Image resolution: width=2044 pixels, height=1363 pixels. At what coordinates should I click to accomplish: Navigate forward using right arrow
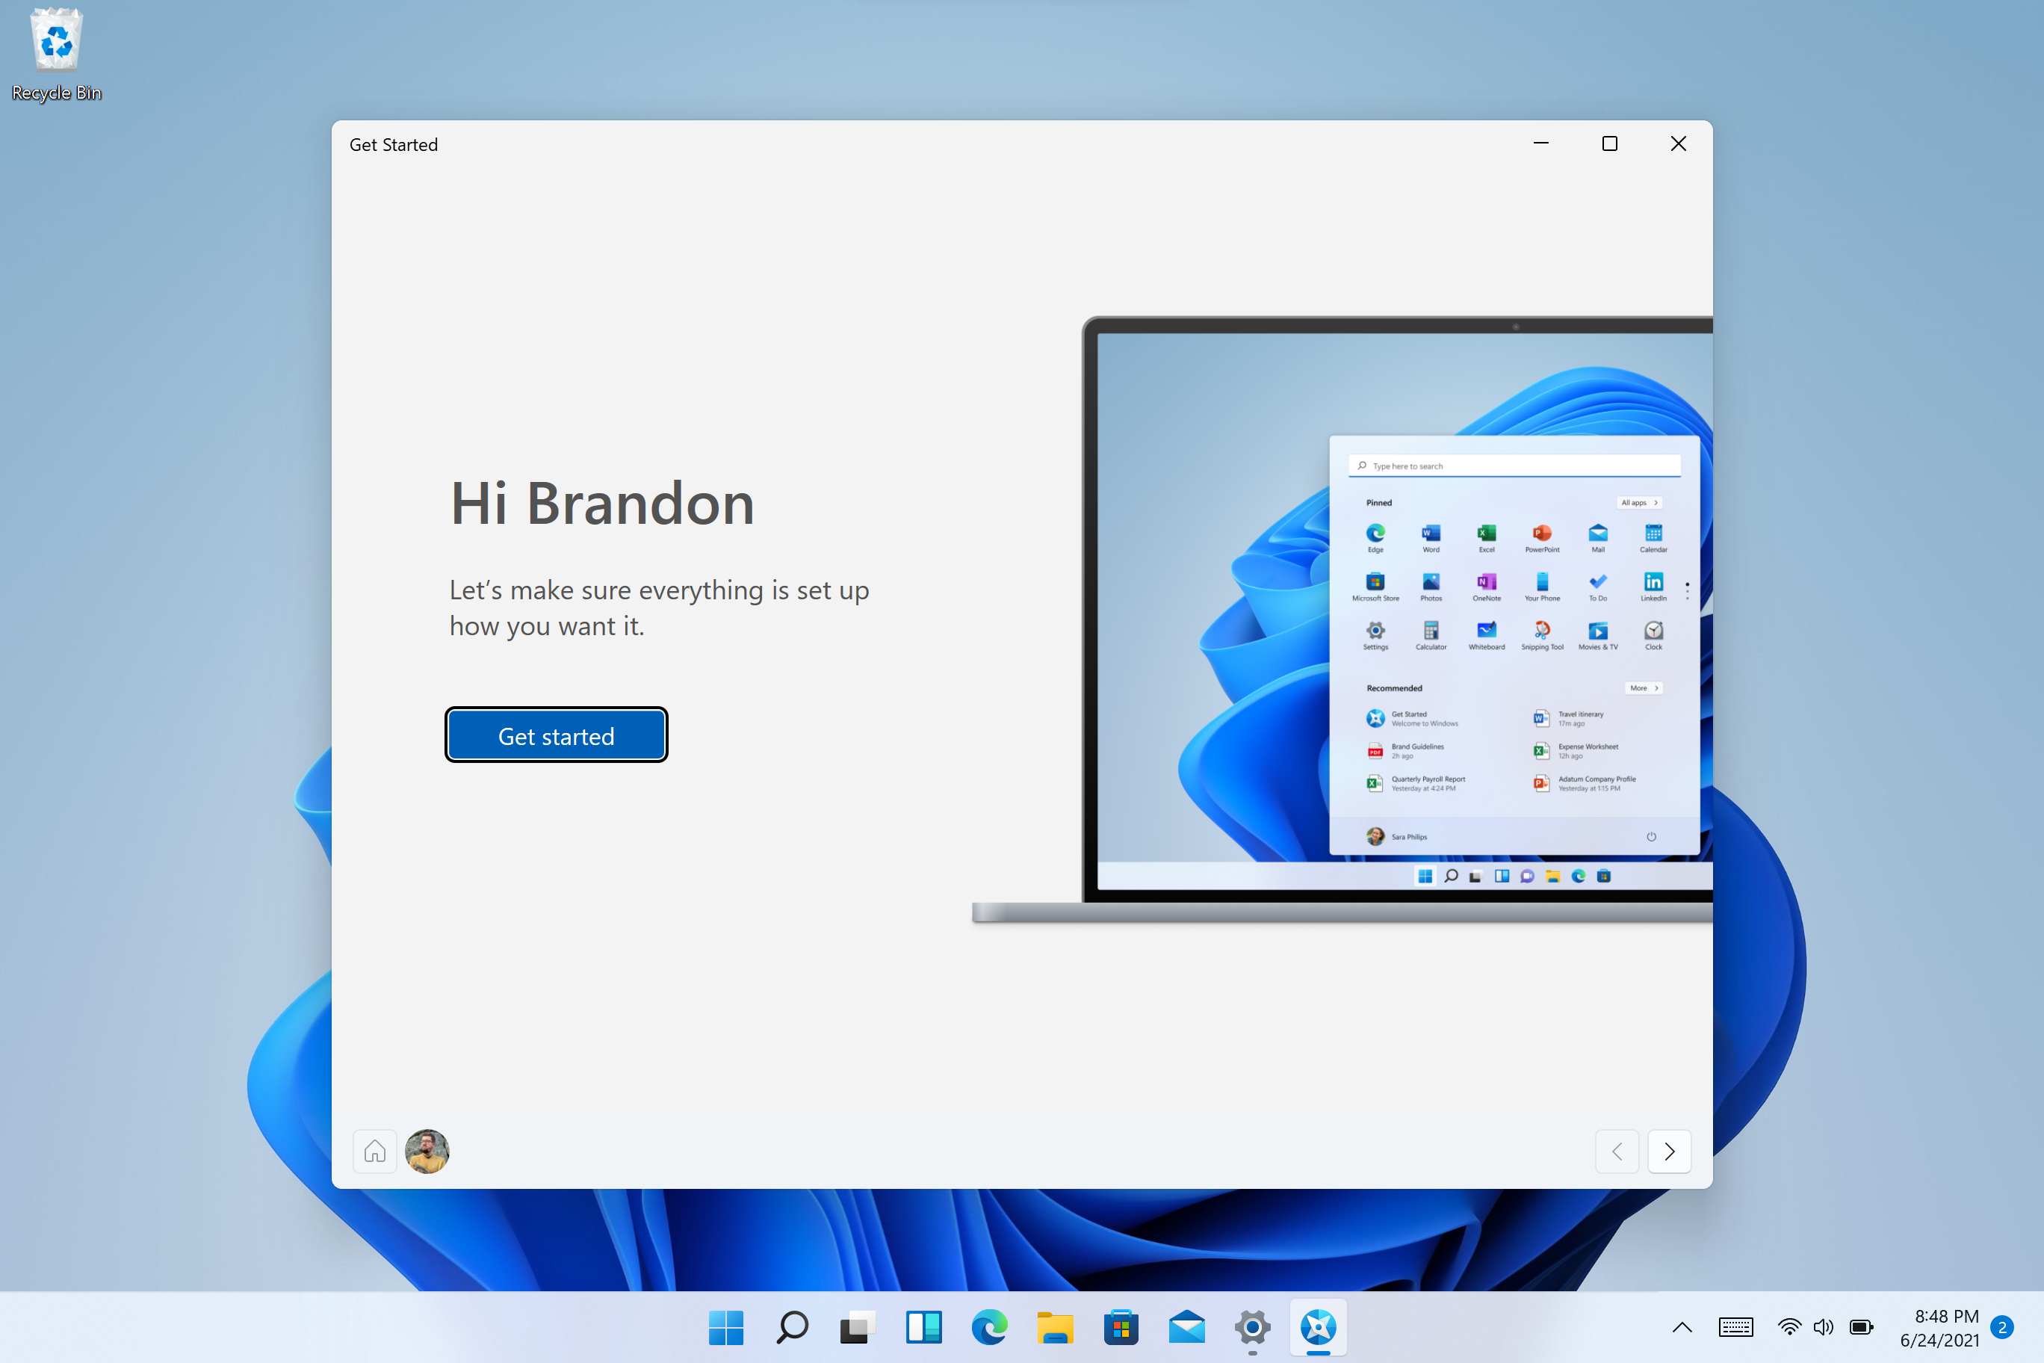(x=1670, y=1150)
